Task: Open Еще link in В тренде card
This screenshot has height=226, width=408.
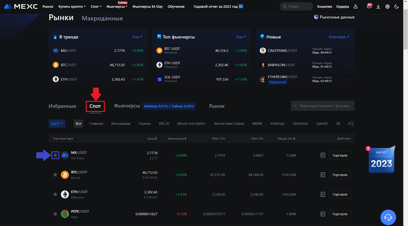Action: (137, 37)
